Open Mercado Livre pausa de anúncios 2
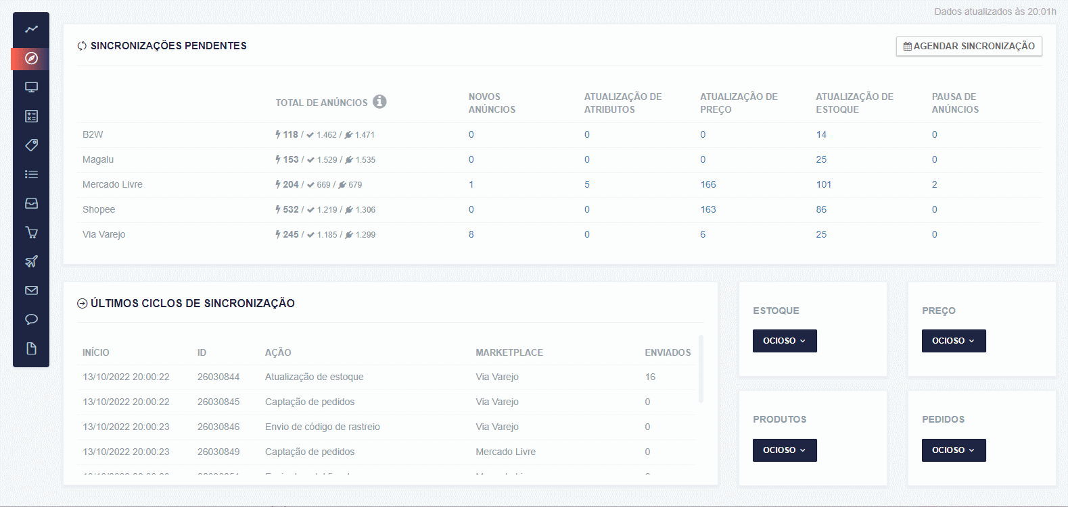The height and width of the screenshot is (507, 1068). (935, 184)
